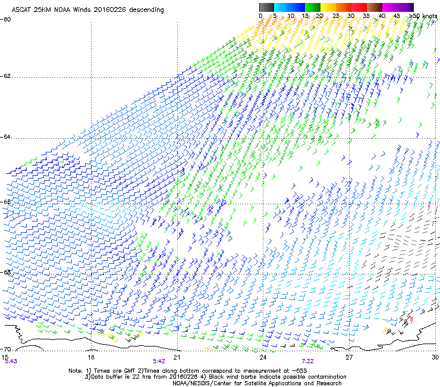The height and width of the screenshot is (387, 440).
Task: Click the -62 latitude label
Action: 5,76
